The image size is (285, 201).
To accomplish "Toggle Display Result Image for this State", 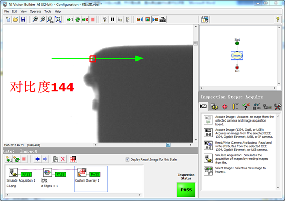I will (127, 159).
